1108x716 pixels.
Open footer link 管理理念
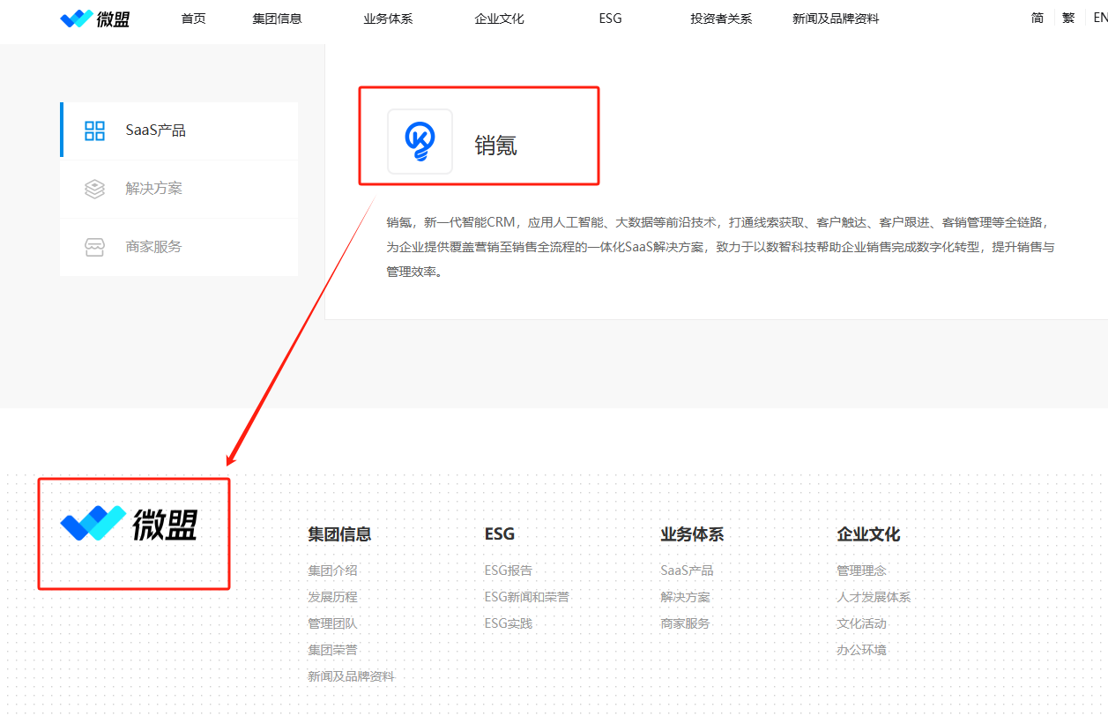click(861, 571)
